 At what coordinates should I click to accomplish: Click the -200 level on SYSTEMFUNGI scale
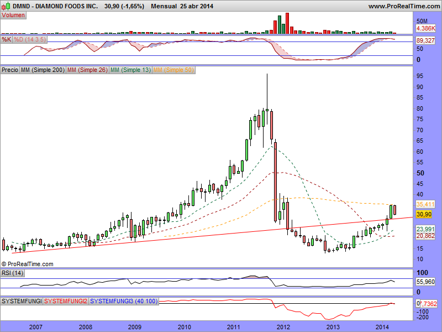(x=422, y=317)
